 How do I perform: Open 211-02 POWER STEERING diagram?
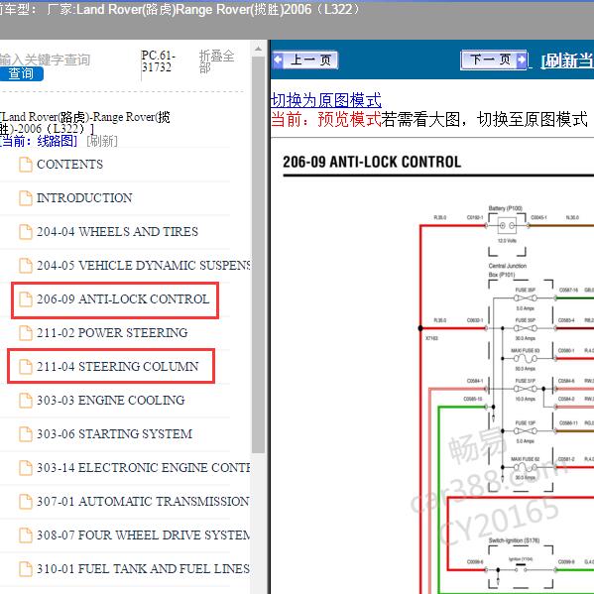click(112, 333)
